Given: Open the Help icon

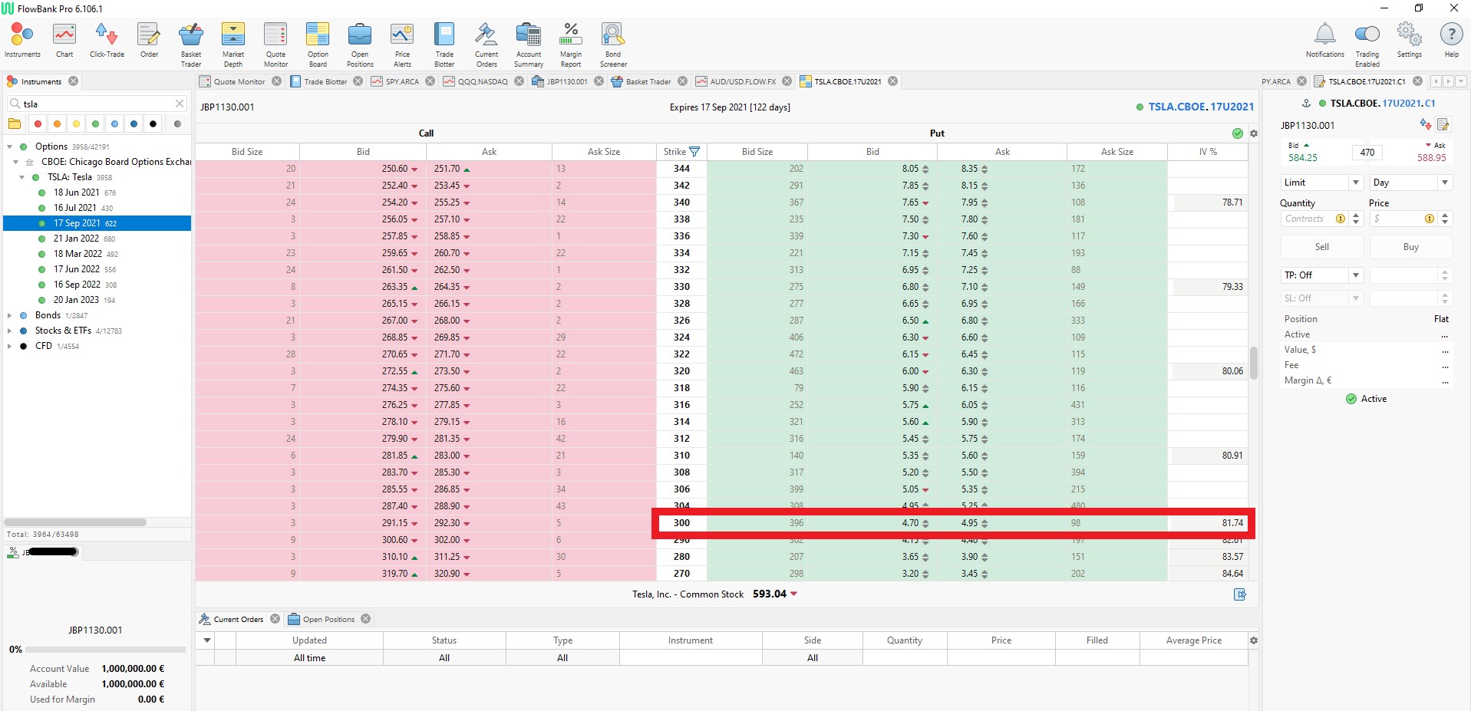Looking at the screenshot, I should click(1452, 41).
